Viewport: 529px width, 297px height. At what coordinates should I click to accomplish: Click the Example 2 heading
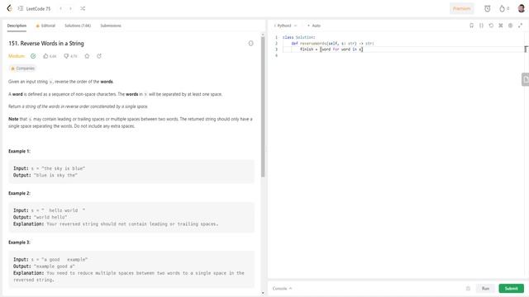19,193
